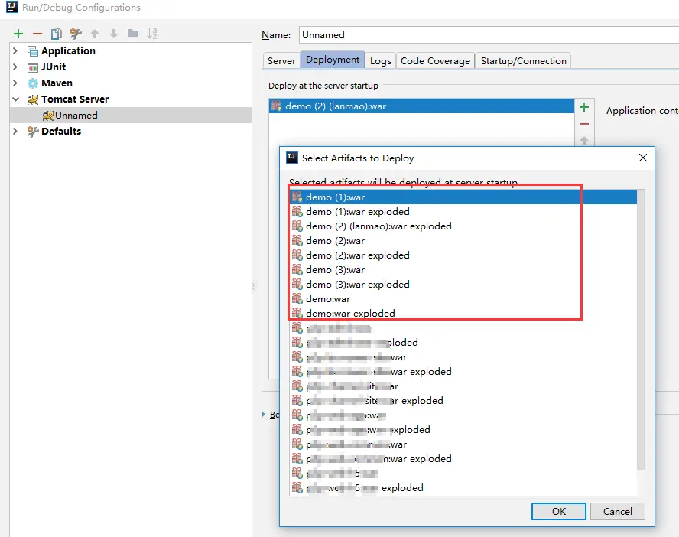The height and width of the screenshot is (537, 679).
Task: Select JUnit in configuration tree
Action: (x=54, y=67)
